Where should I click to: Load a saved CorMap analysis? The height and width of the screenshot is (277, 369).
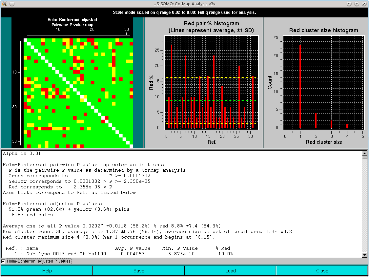tap(230, 270)
